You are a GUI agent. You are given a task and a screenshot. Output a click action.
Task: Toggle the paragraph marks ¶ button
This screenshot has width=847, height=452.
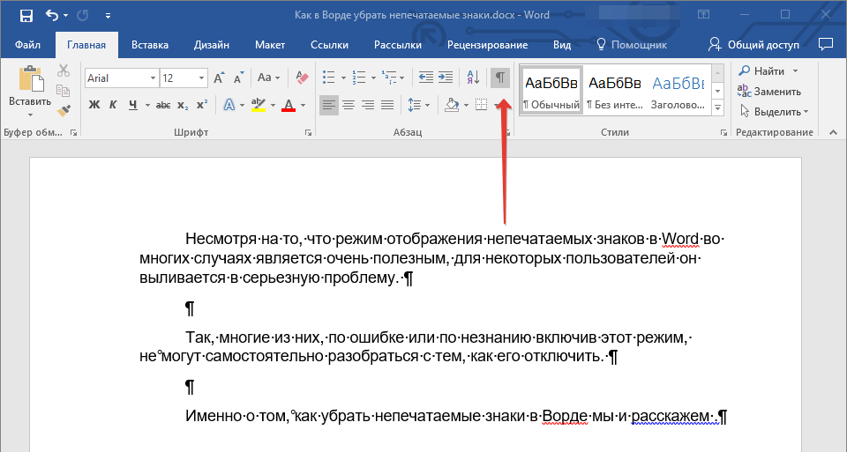pos(500,78)
